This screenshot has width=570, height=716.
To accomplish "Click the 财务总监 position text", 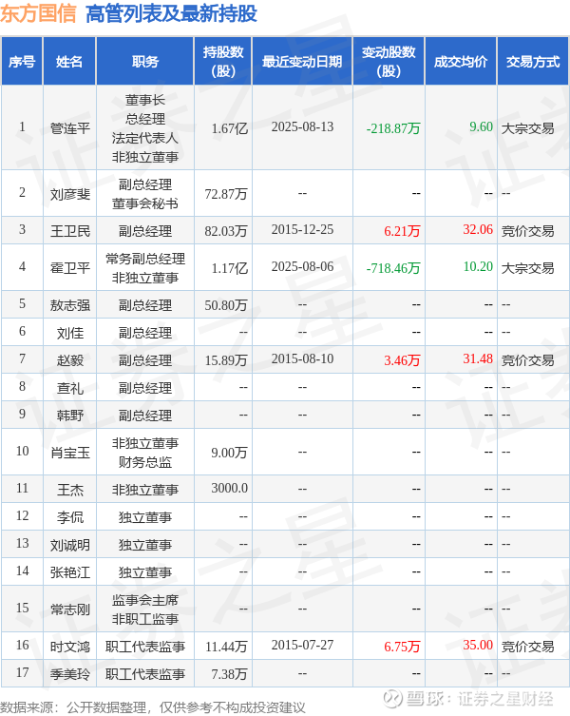I will (145, 462).
